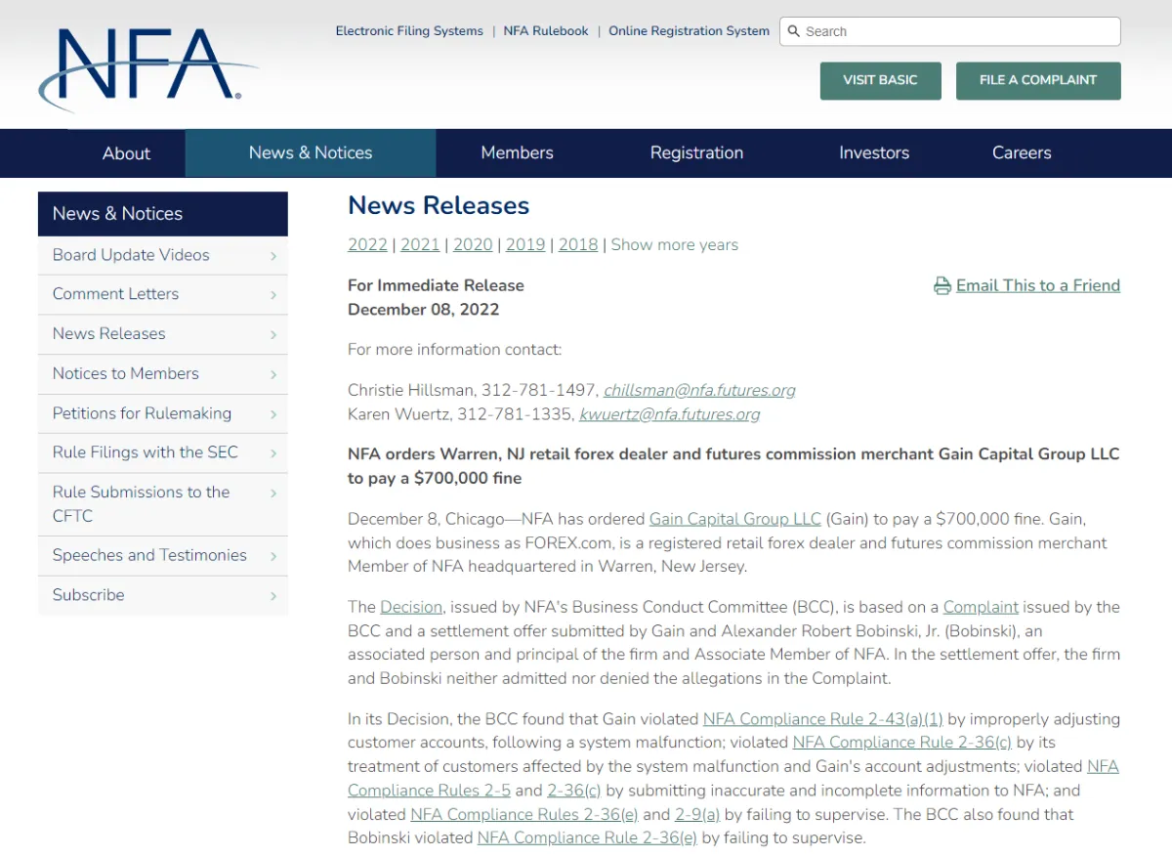Select the 2022 news releases year

click(x=367, y=245)
